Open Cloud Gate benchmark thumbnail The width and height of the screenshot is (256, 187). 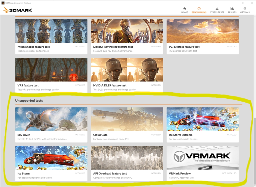tap(127, 119)
